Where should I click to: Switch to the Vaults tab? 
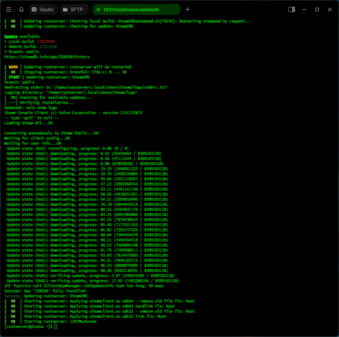pyautogui.click(x=43, y=9)
